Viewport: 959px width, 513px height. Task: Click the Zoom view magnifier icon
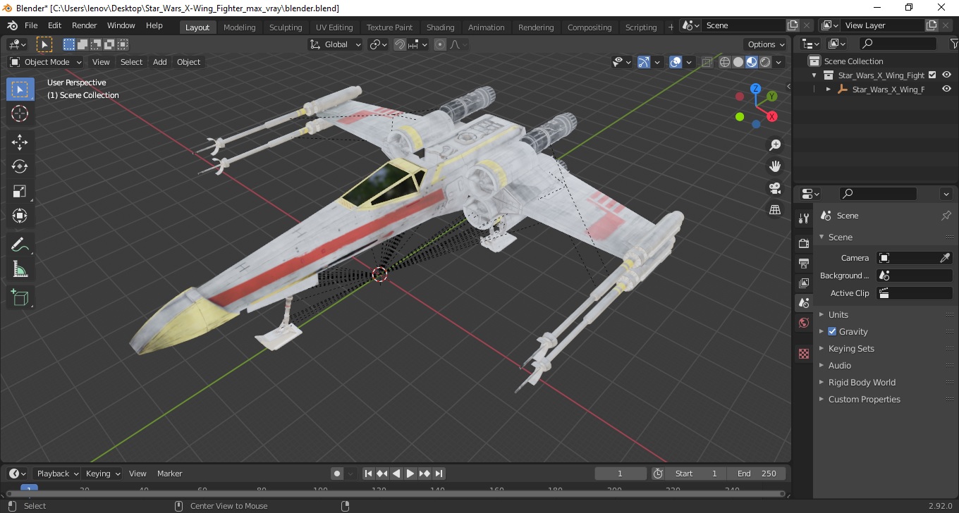tap(775, 144)
